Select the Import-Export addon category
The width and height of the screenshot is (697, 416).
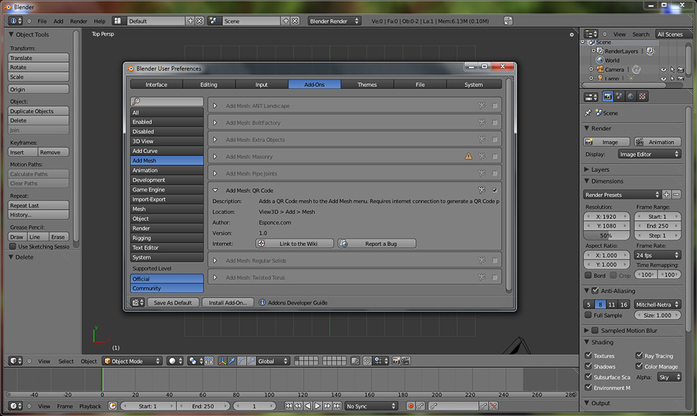coord(167,199)
